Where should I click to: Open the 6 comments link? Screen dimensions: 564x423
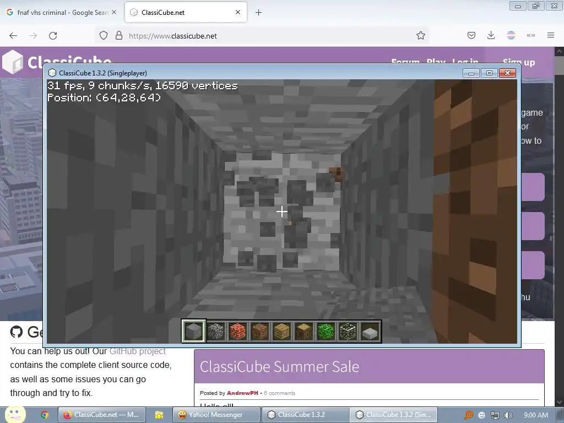pos(279,393)
